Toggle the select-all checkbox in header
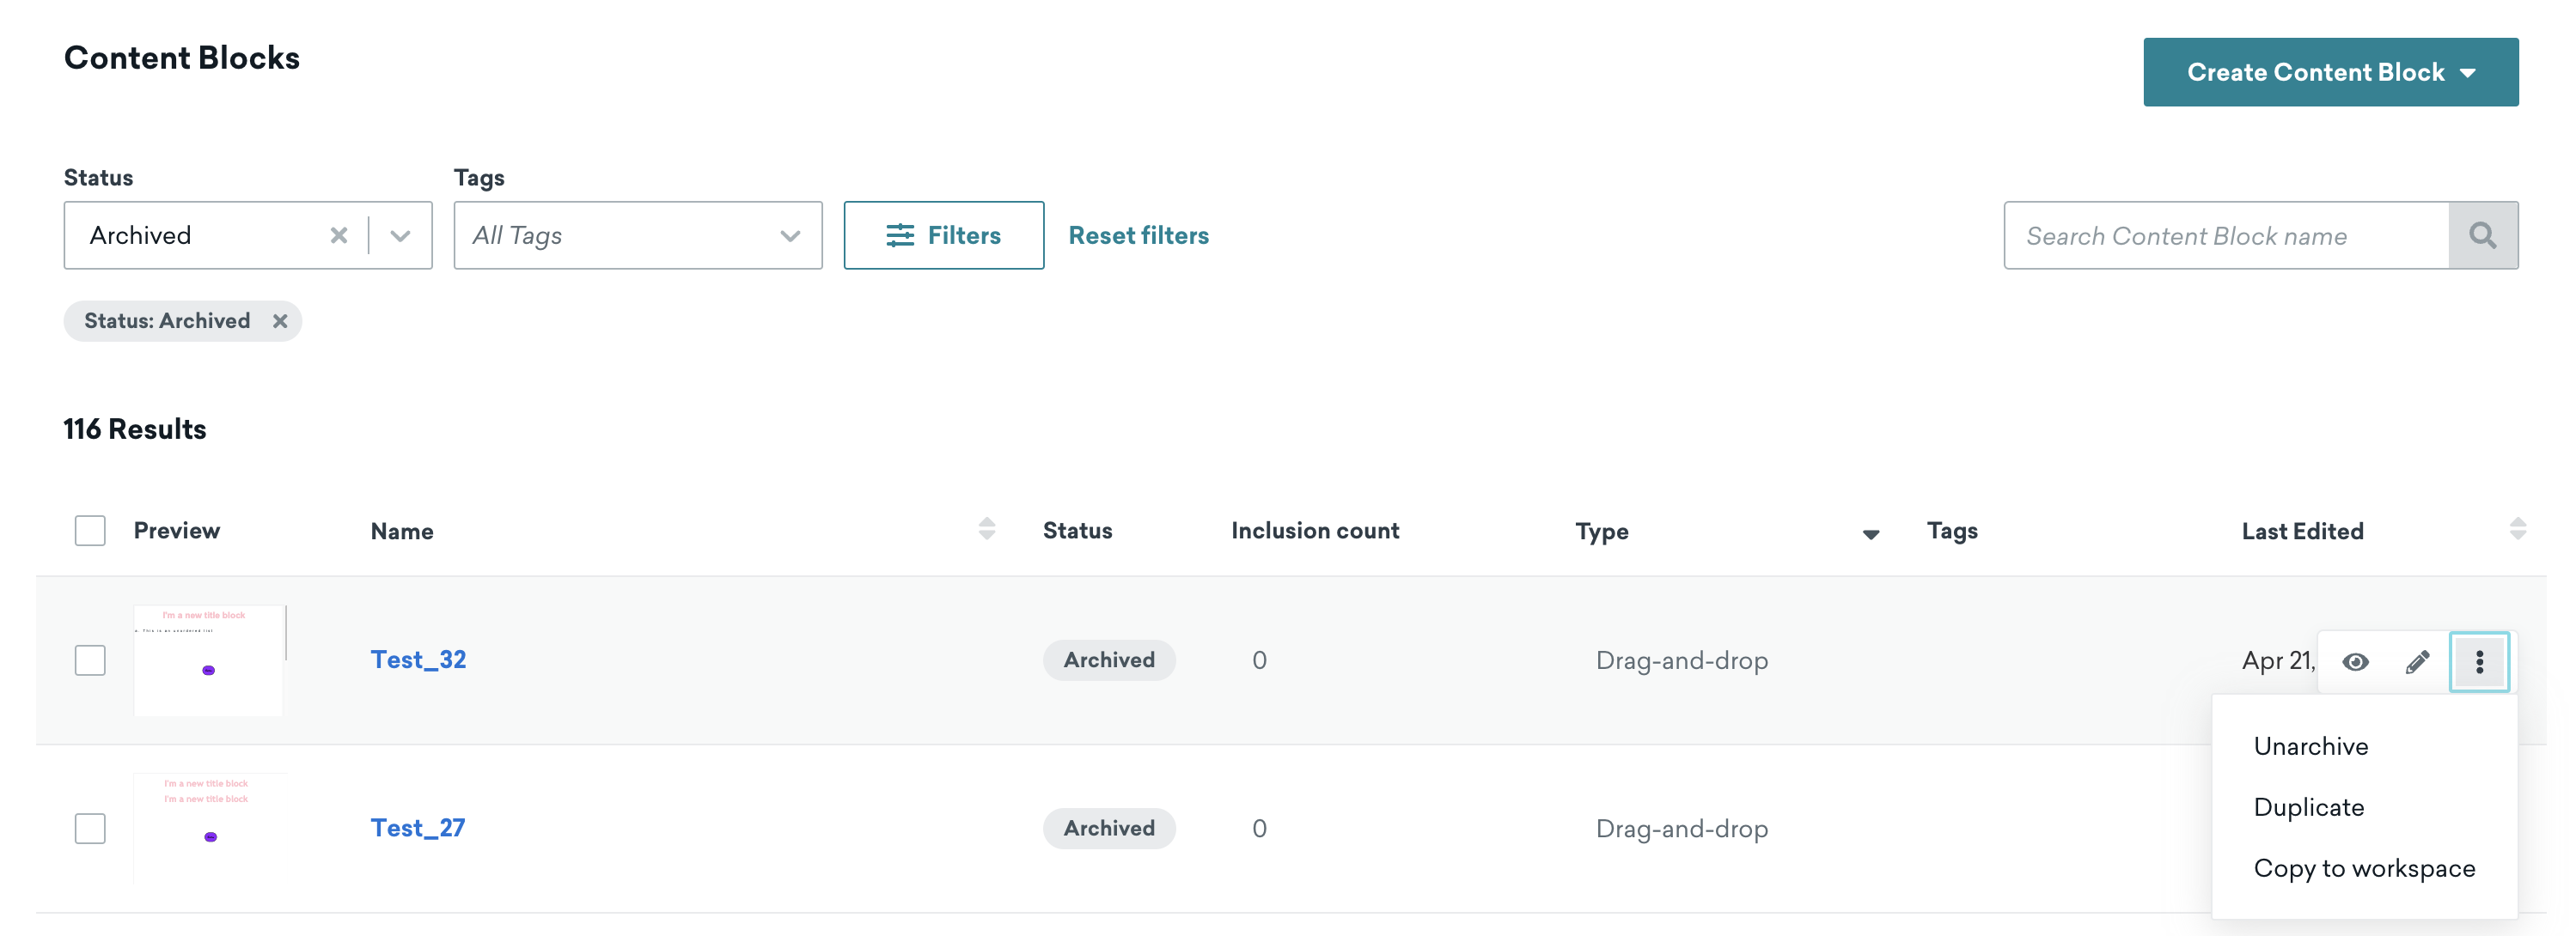Screen dimensions: 2576x936 coord(90,529)
